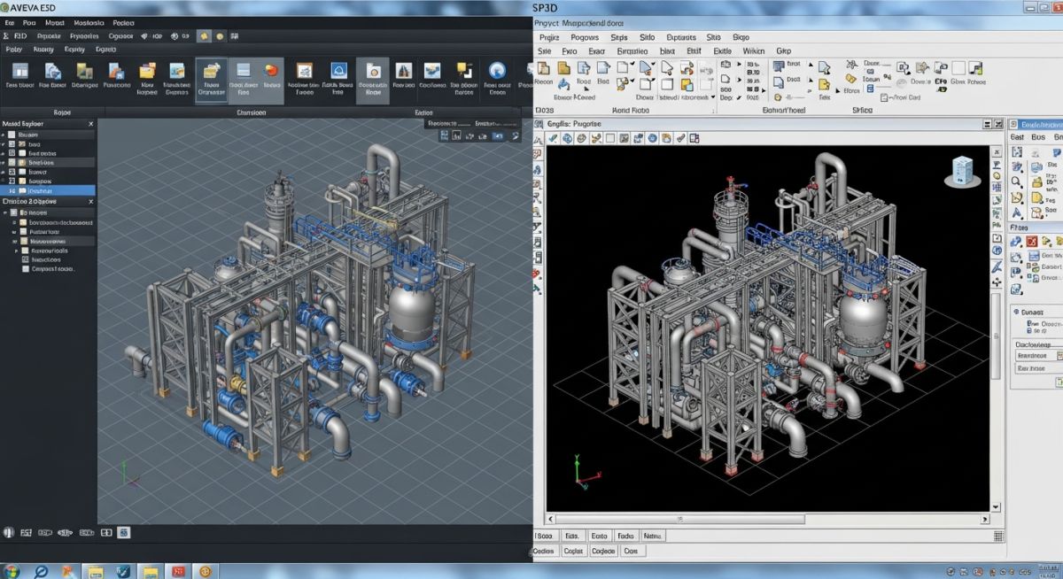This screenshot has width=1063, height=579.
Task: Toggle checkbox in 'Boapox' row of AVEVA tree
Action: tap(12, 181)
